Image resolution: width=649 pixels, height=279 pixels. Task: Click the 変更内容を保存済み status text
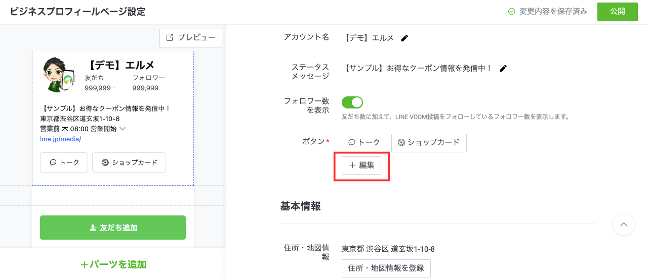point(553,12)
